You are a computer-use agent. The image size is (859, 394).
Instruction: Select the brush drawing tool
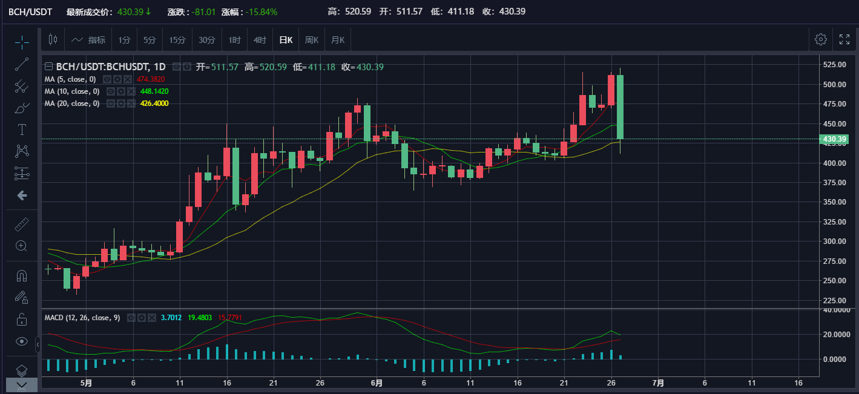point(22,108)
